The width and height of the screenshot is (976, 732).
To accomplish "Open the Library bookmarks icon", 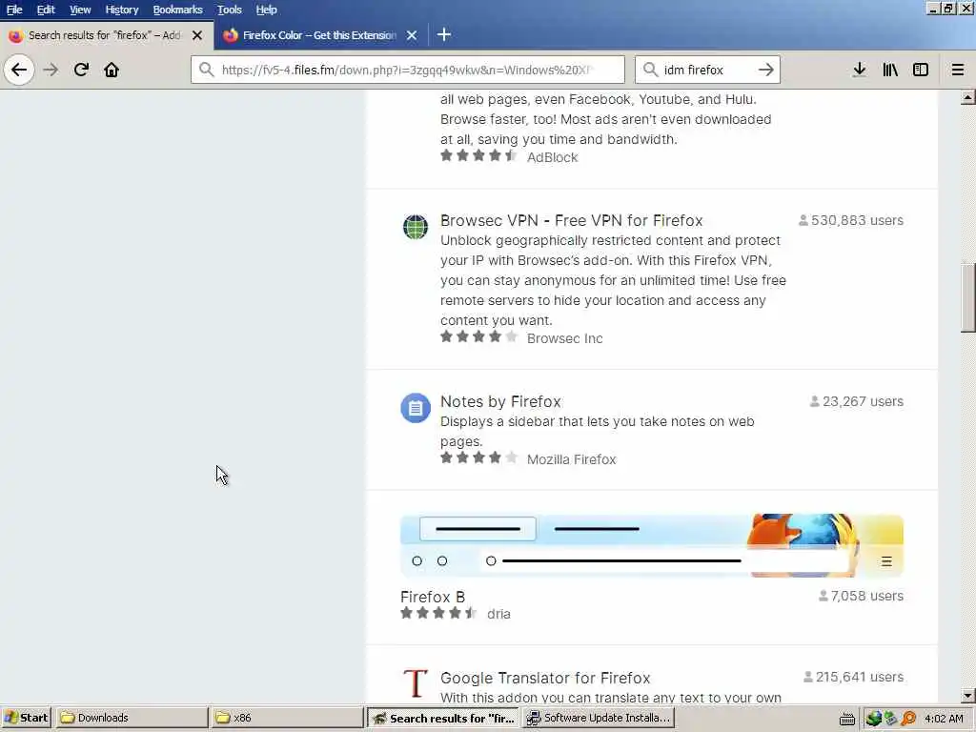I will 890,70.
